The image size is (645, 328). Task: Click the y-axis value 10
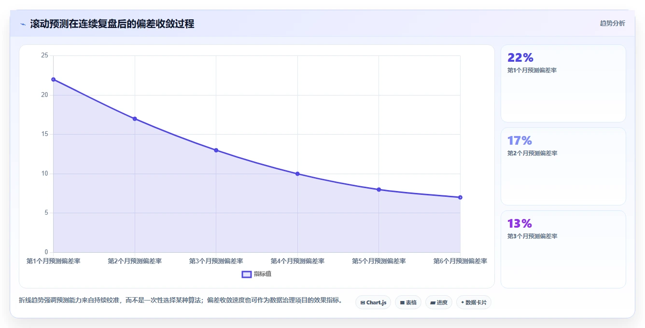[x=44, y=174]
